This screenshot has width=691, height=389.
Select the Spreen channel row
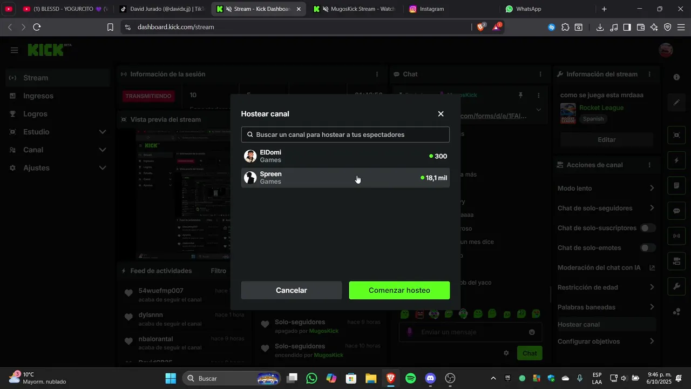(345, 178)
